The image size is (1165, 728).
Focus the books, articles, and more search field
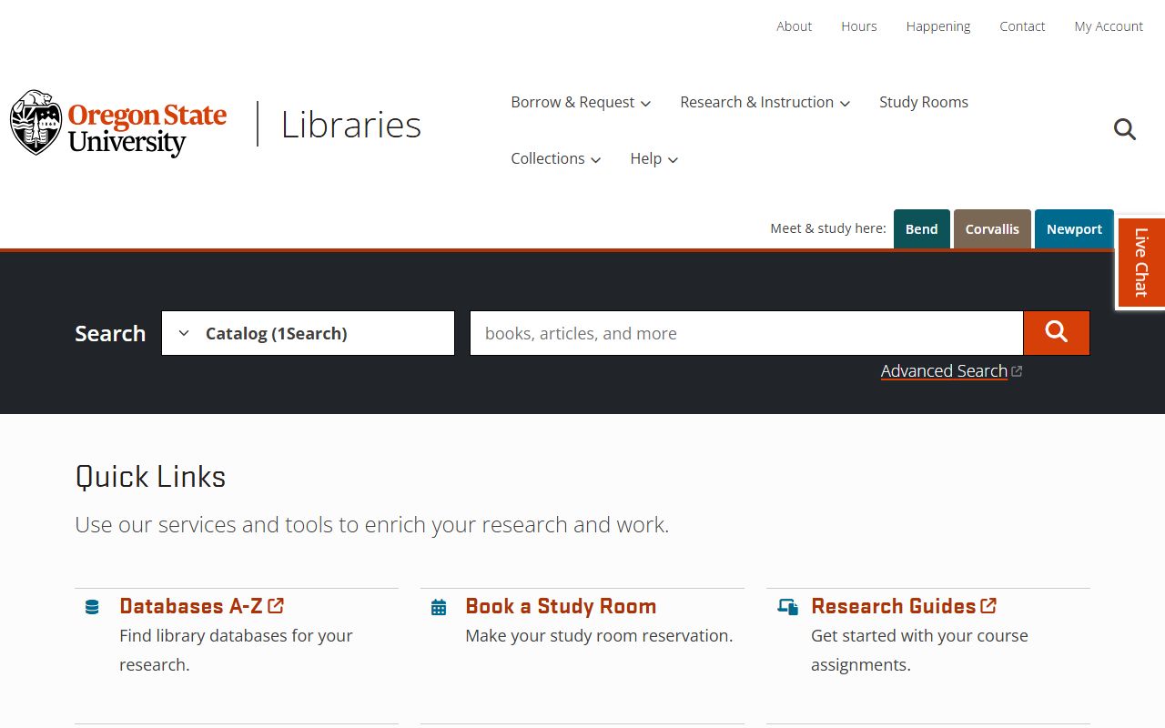[x=746, y=333]
